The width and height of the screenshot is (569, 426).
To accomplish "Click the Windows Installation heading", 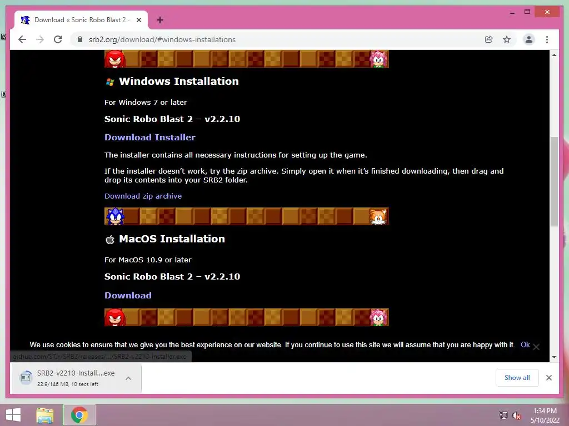I will click(x=179, y=81).
